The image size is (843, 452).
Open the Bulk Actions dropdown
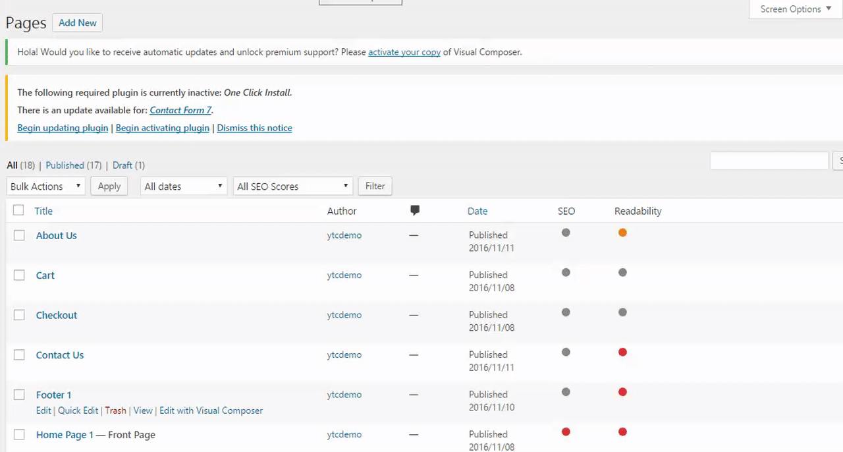pos(45,186)
